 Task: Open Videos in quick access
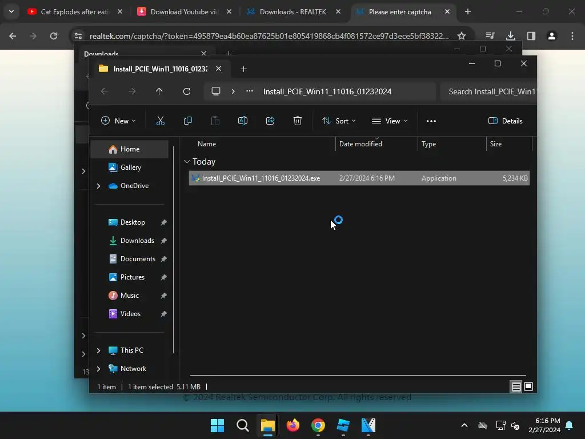coord(130,314)
